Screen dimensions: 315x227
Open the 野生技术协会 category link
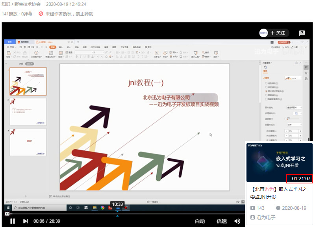click(28, 4)
